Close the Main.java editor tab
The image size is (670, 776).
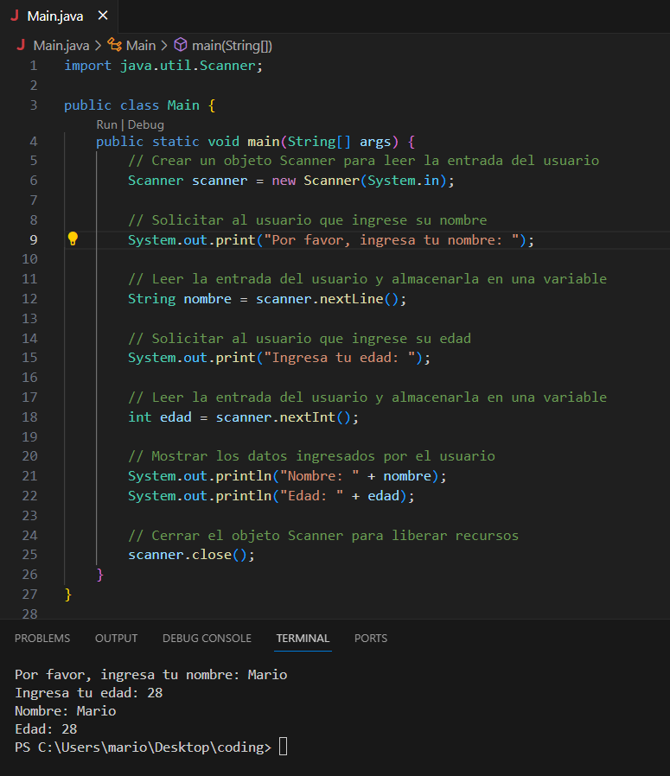coord(103,16)
